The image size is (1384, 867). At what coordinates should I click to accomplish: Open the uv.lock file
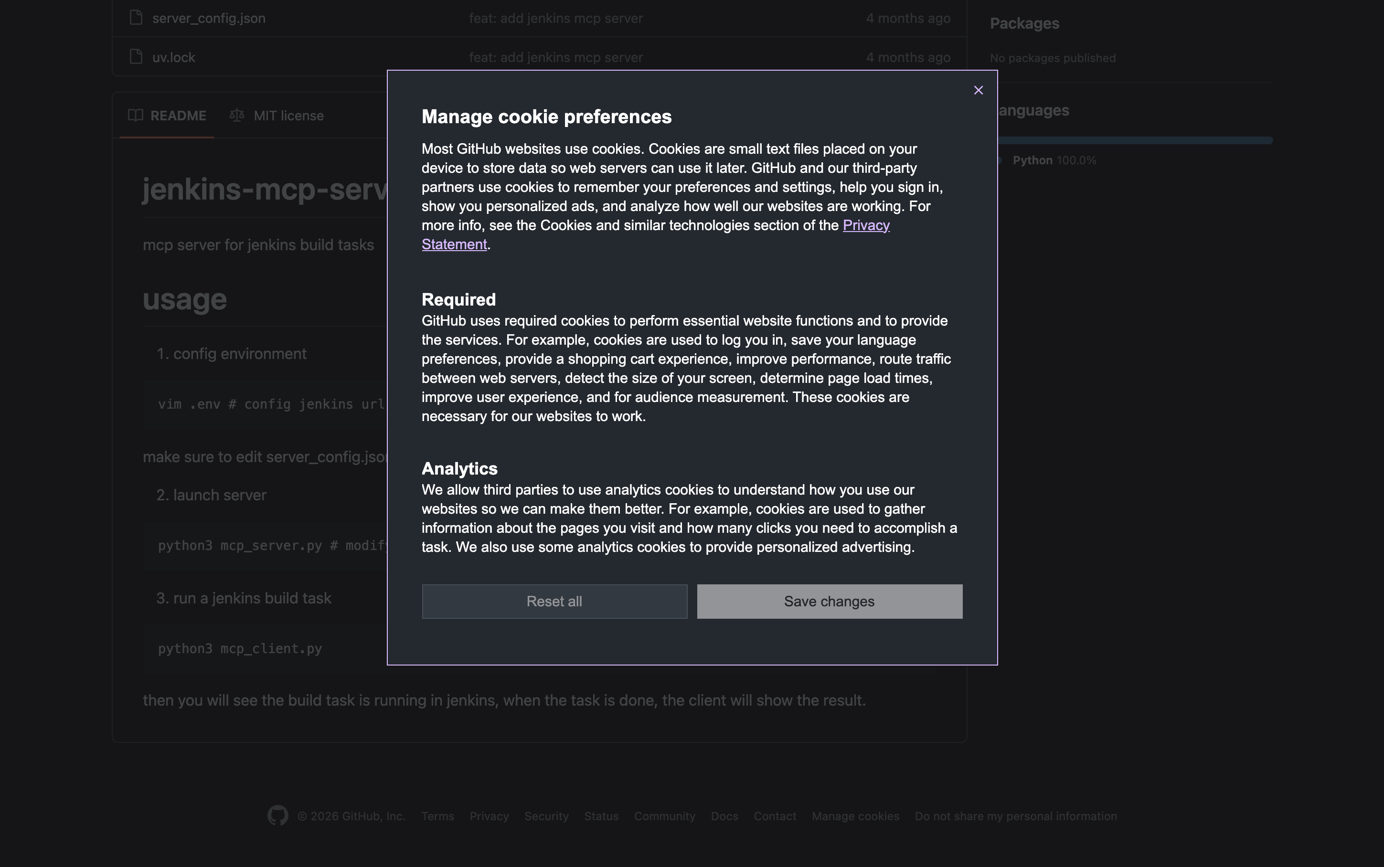[174, 57]
